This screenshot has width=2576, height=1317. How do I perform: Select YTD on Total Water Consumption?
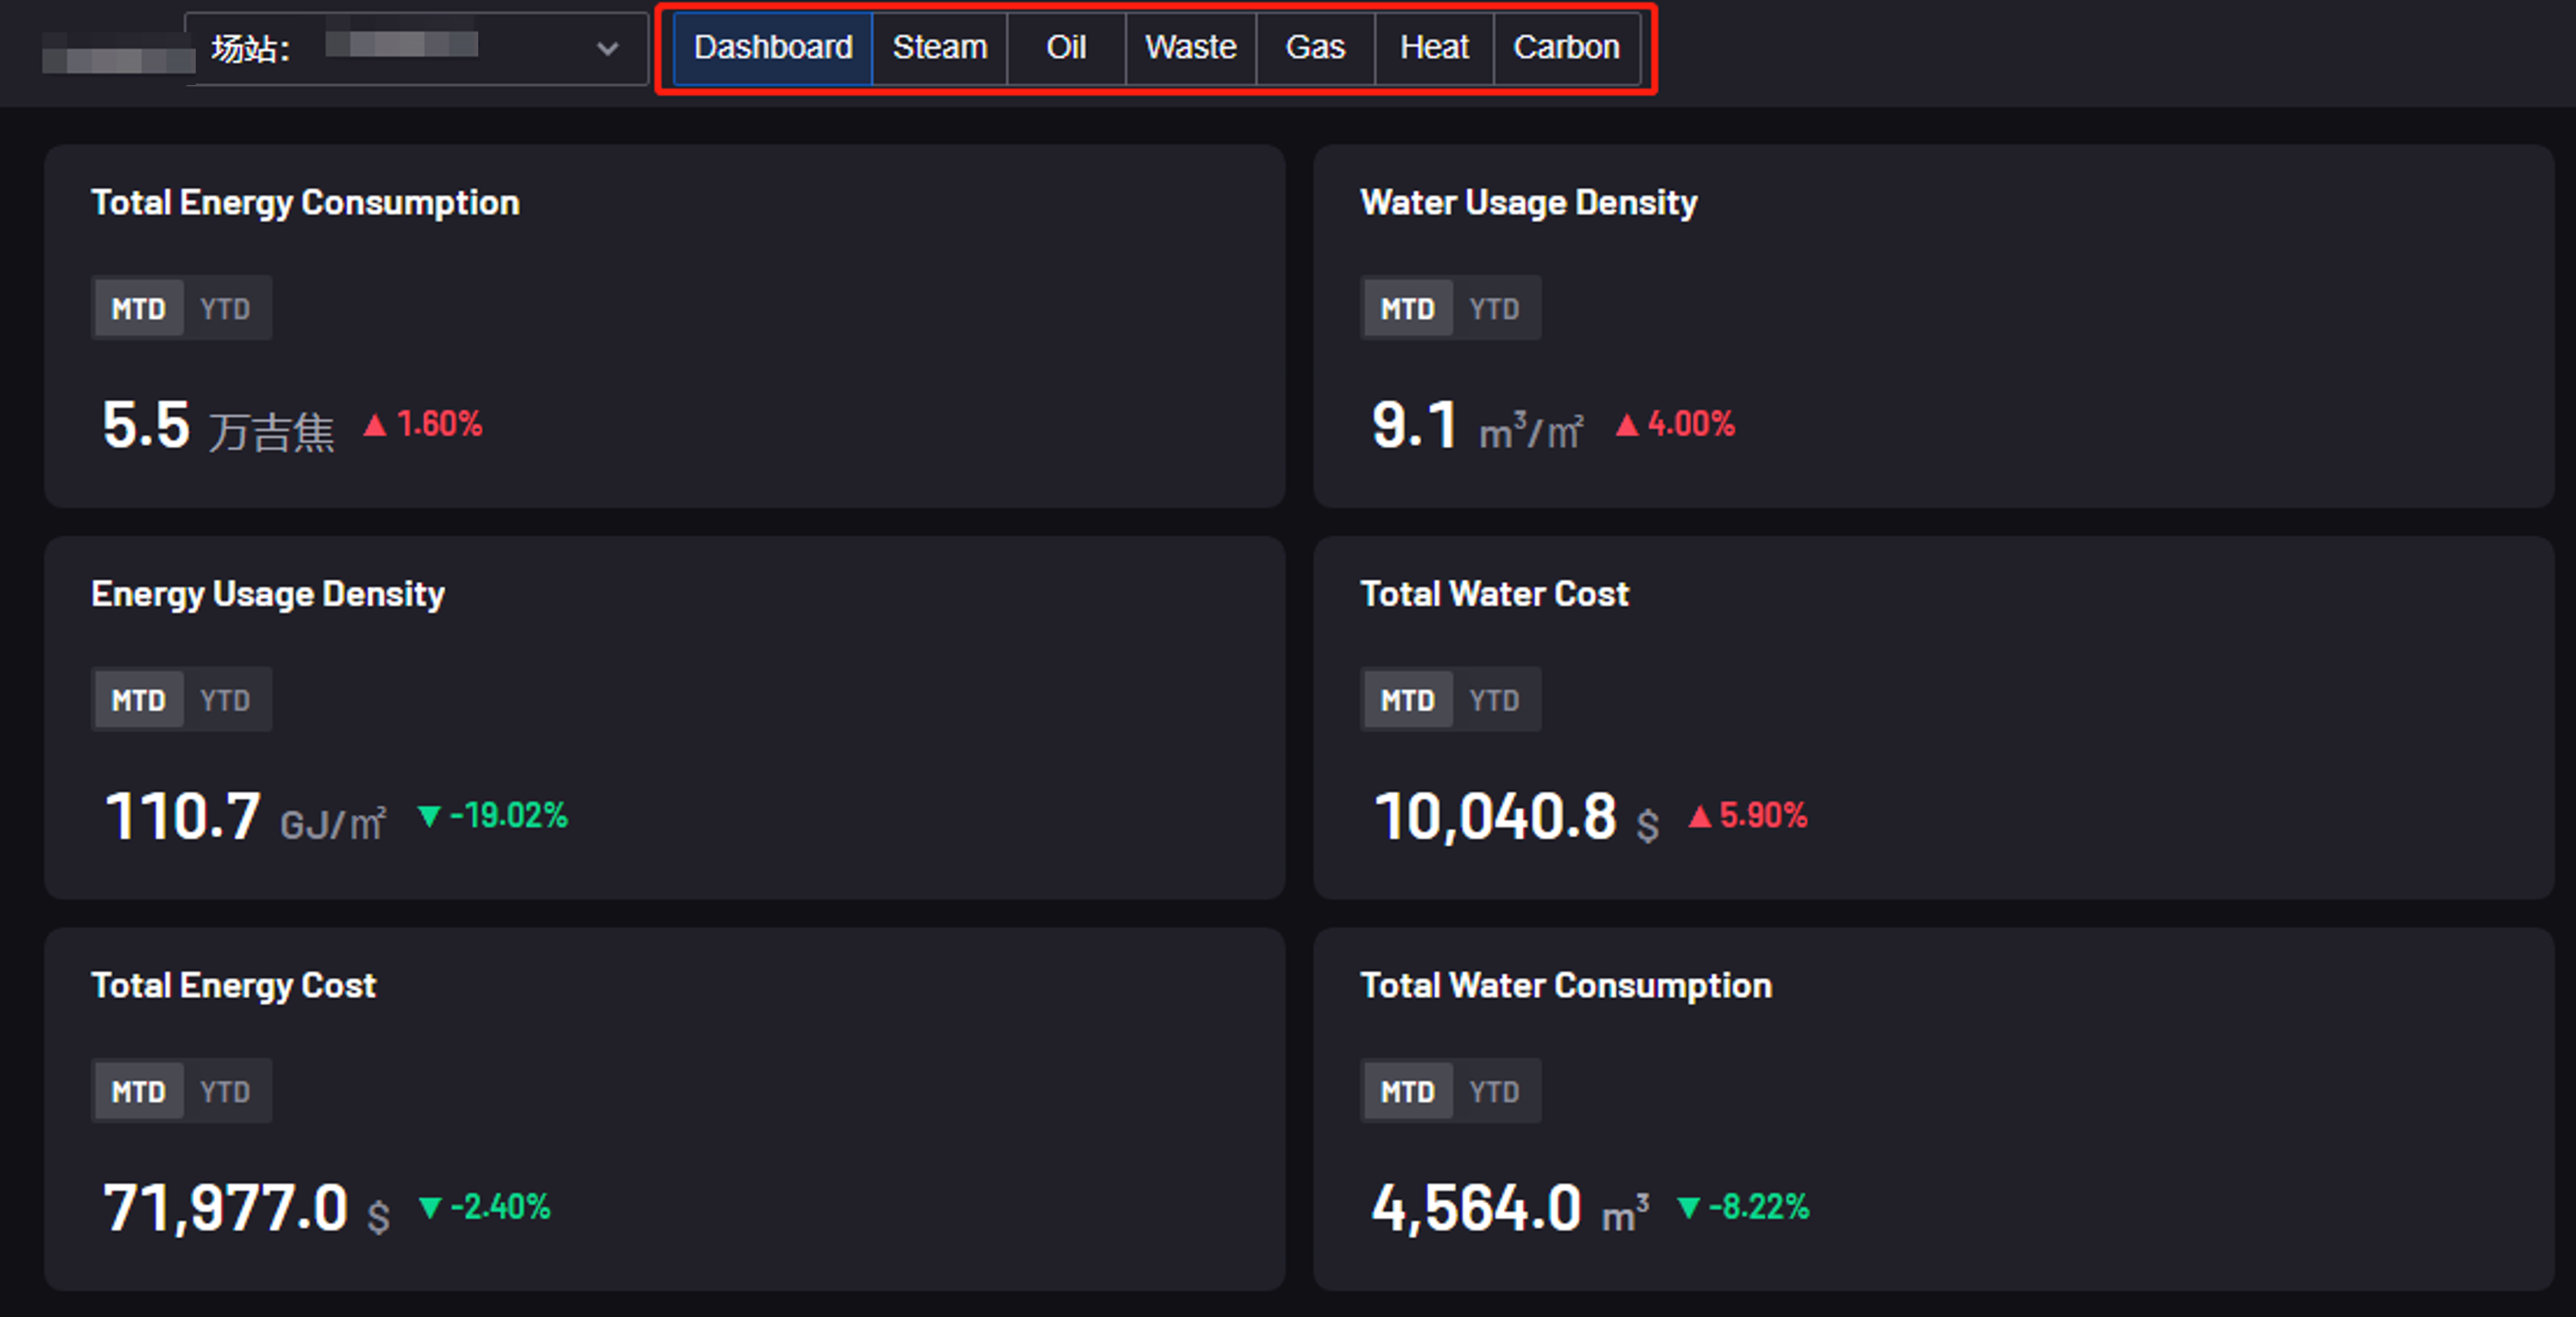click(x=1494, y=1091)
